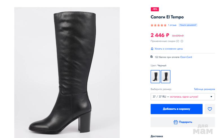Click the Нашли дешевле? label
This screenshot has height=138, width=217.
coord(188,25)
